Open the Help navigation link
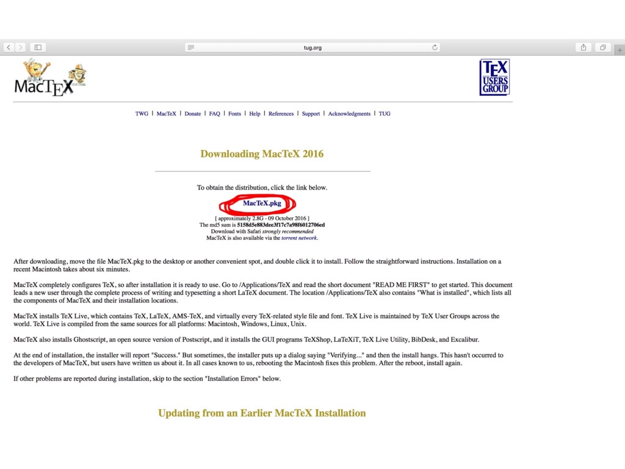Image resolution: width=625 pixels, height=469 pixels. click(255, 114)
